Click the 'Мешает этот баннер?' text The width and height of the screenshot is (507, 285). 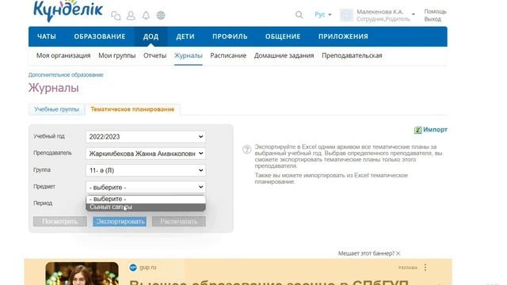coord(366,253)
